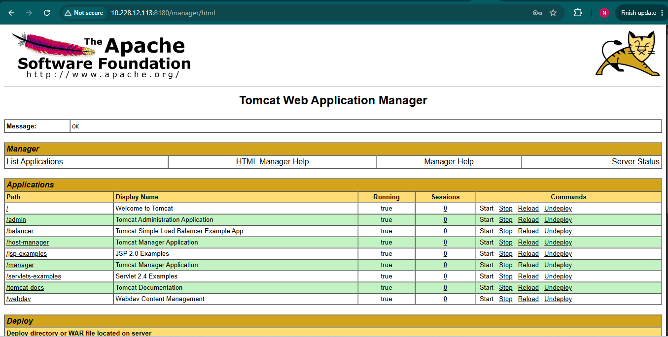Stop the /host-manager application

506,243
